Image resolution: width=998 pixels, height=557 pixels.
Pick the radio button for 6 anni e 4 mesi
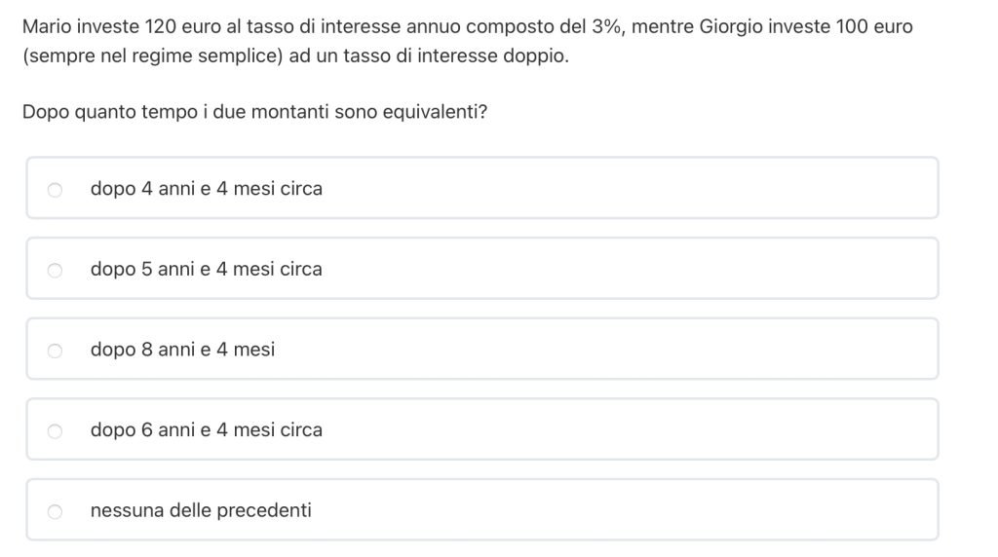tap(56, 430)
